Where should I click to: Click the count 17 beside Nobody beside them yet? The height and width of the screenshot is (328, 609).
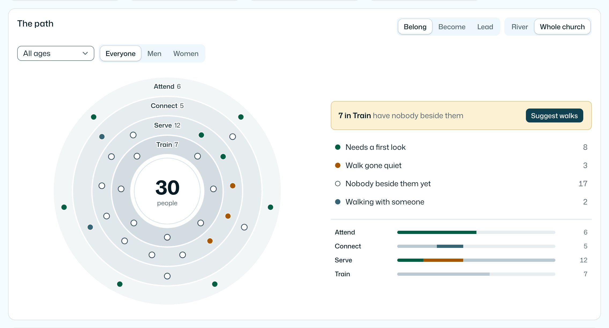[583, 184]
